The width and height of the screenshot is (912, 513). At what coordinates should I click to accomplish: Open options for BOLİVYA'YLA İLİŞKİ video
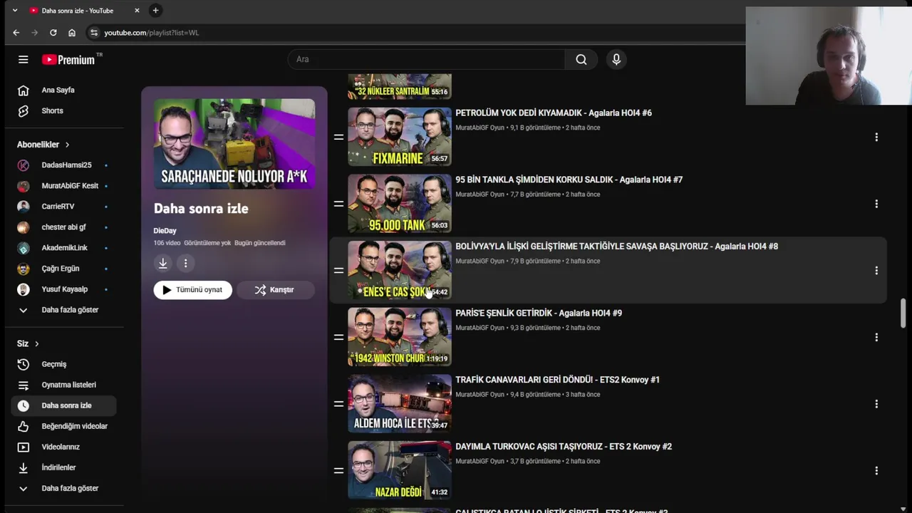(876, 271)
